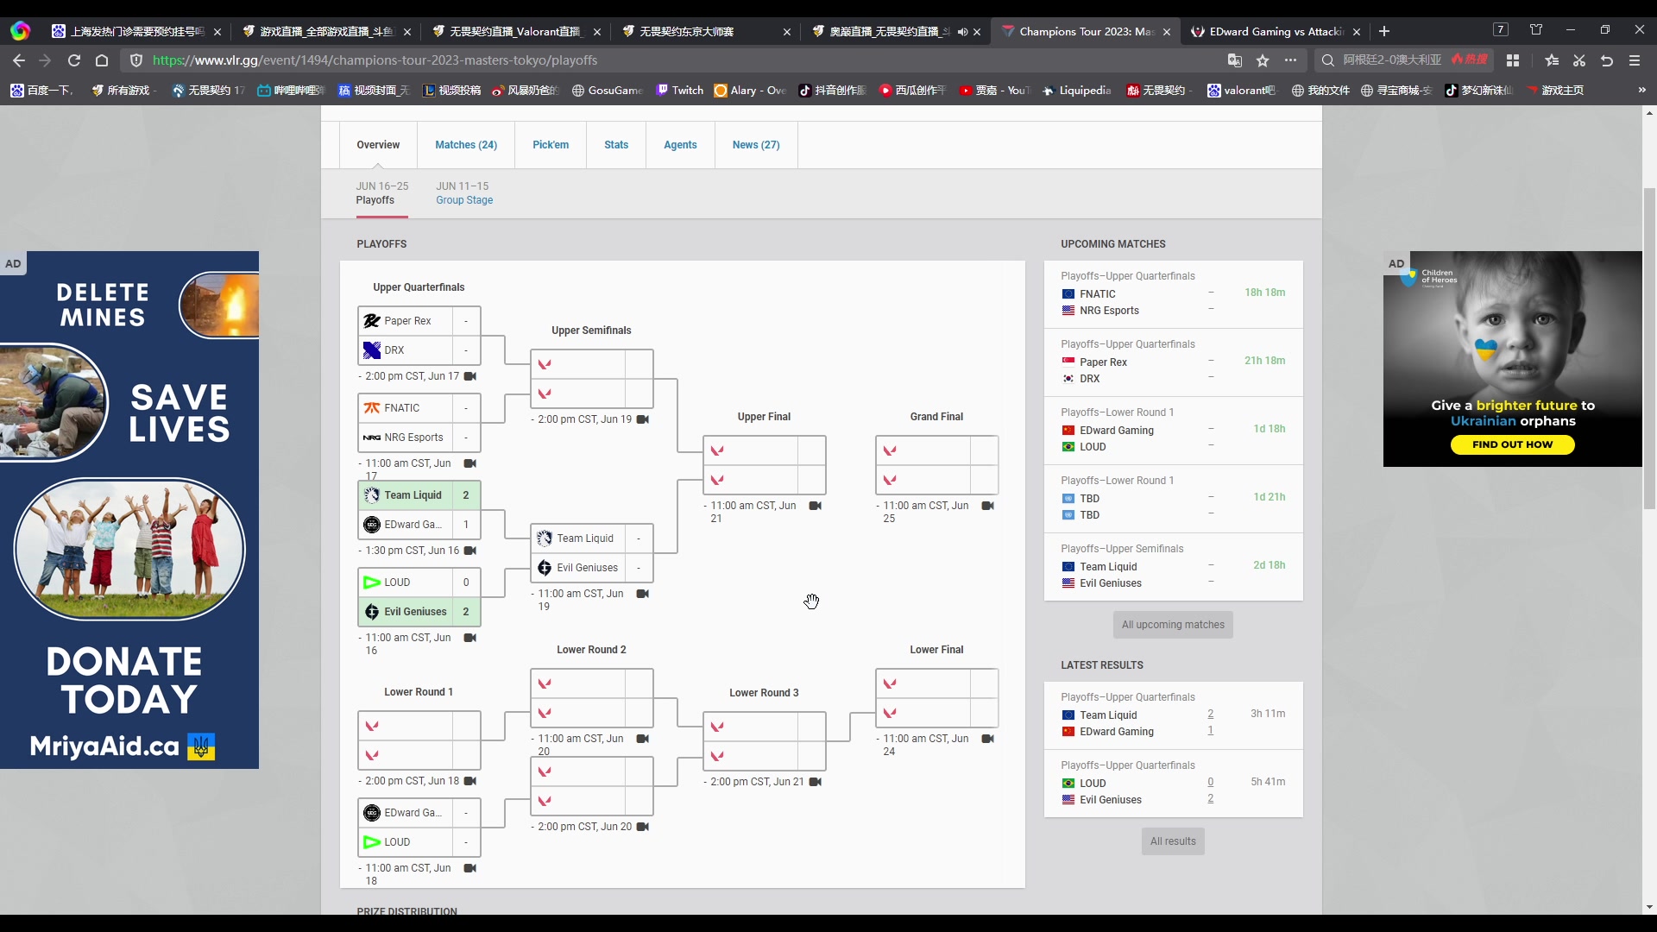
Task: Open the new tab plus button
Action: click(x=1384, y=32)
